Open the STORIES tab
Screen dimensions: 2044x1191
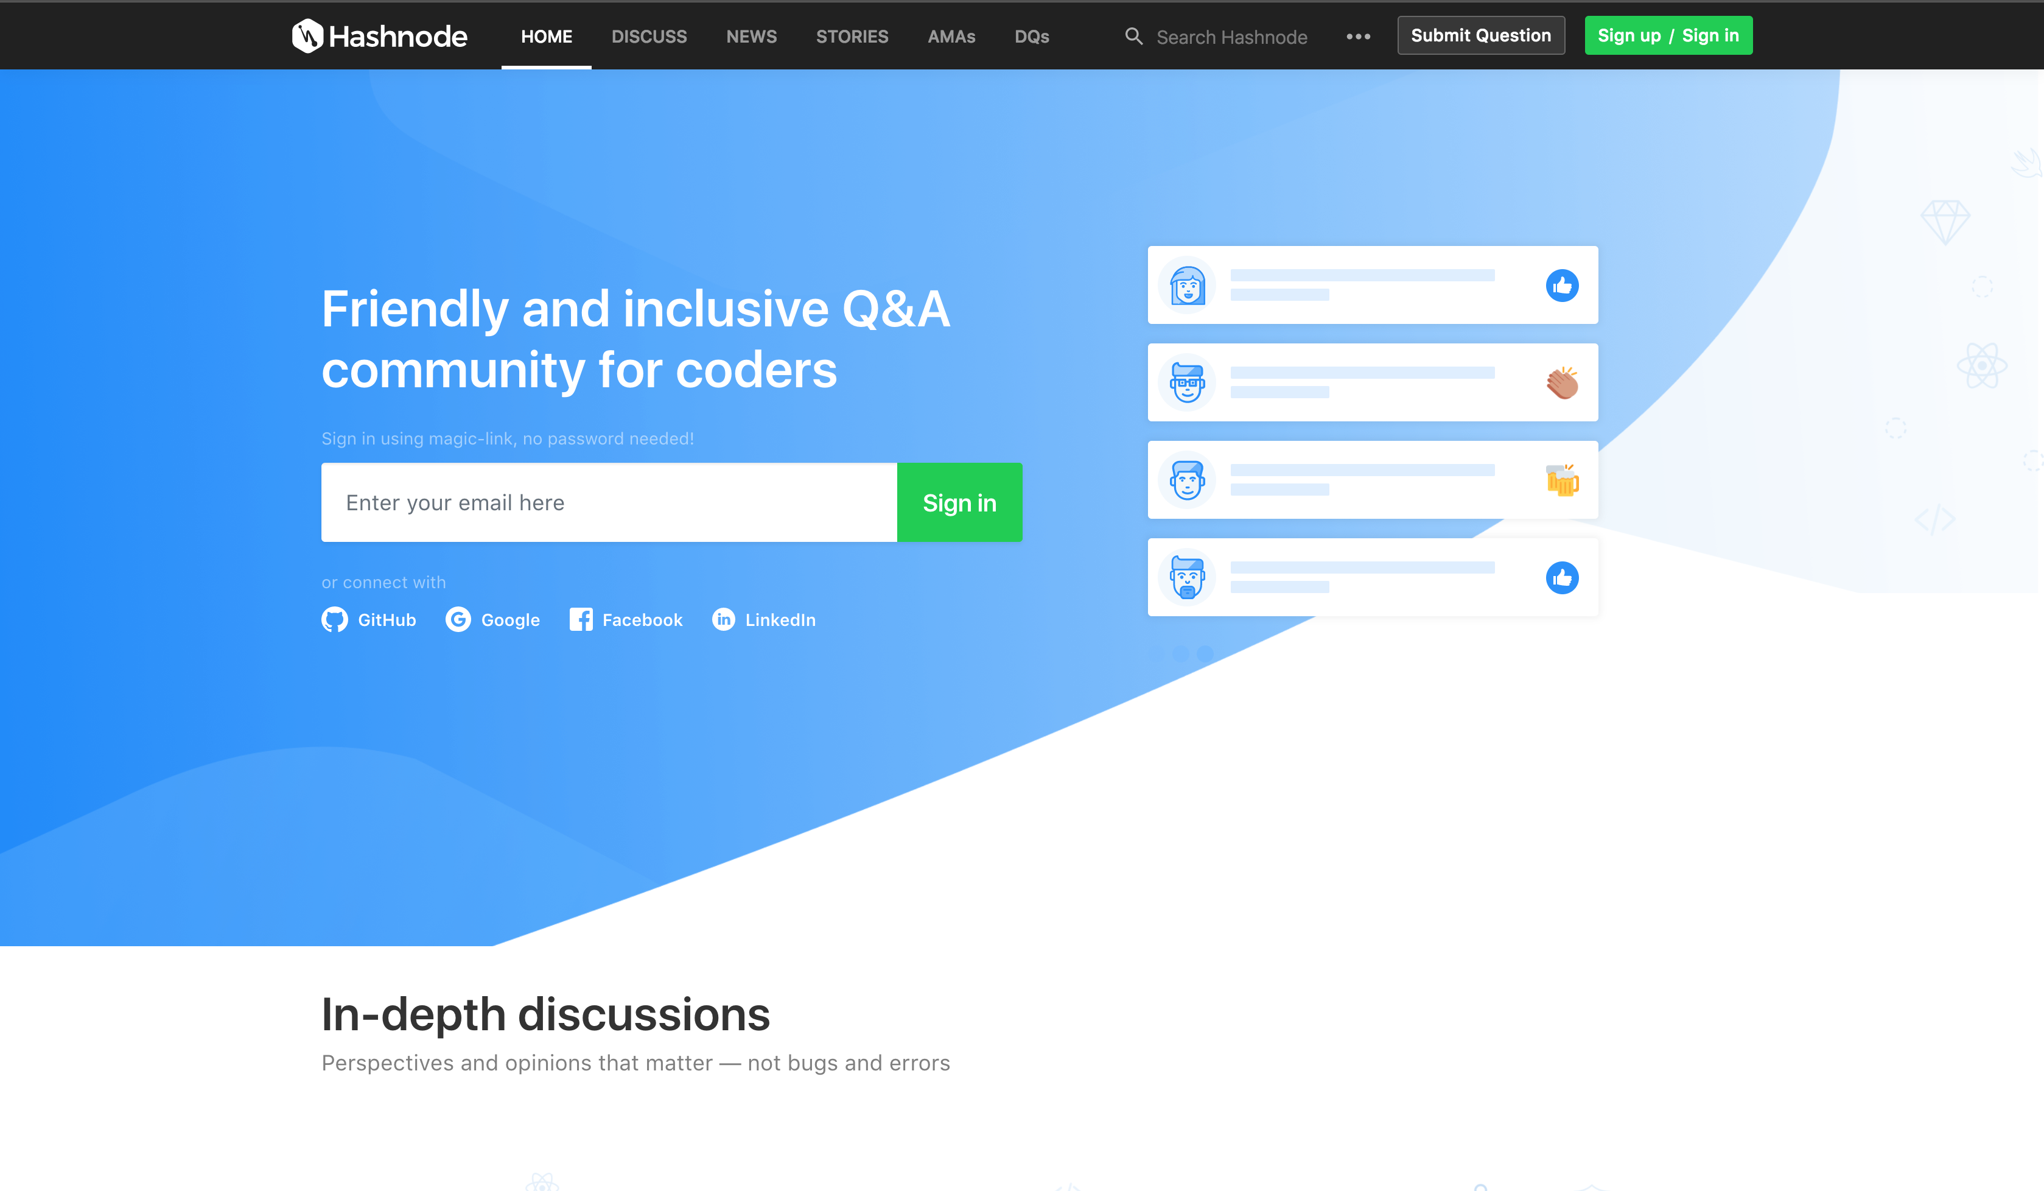point(852,37)
